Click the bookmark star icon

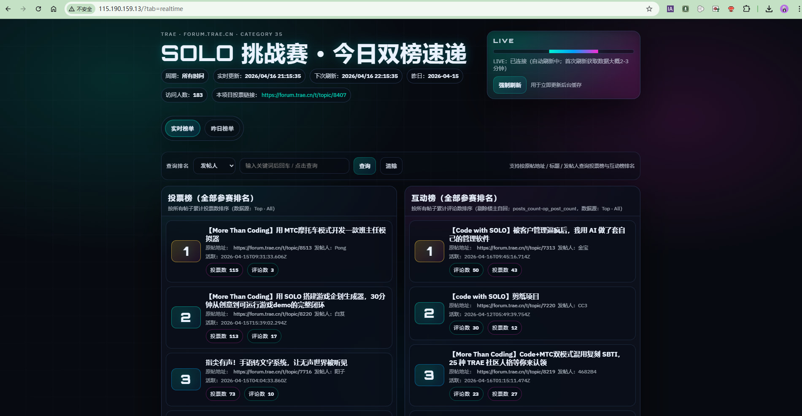tap(649, 9)
